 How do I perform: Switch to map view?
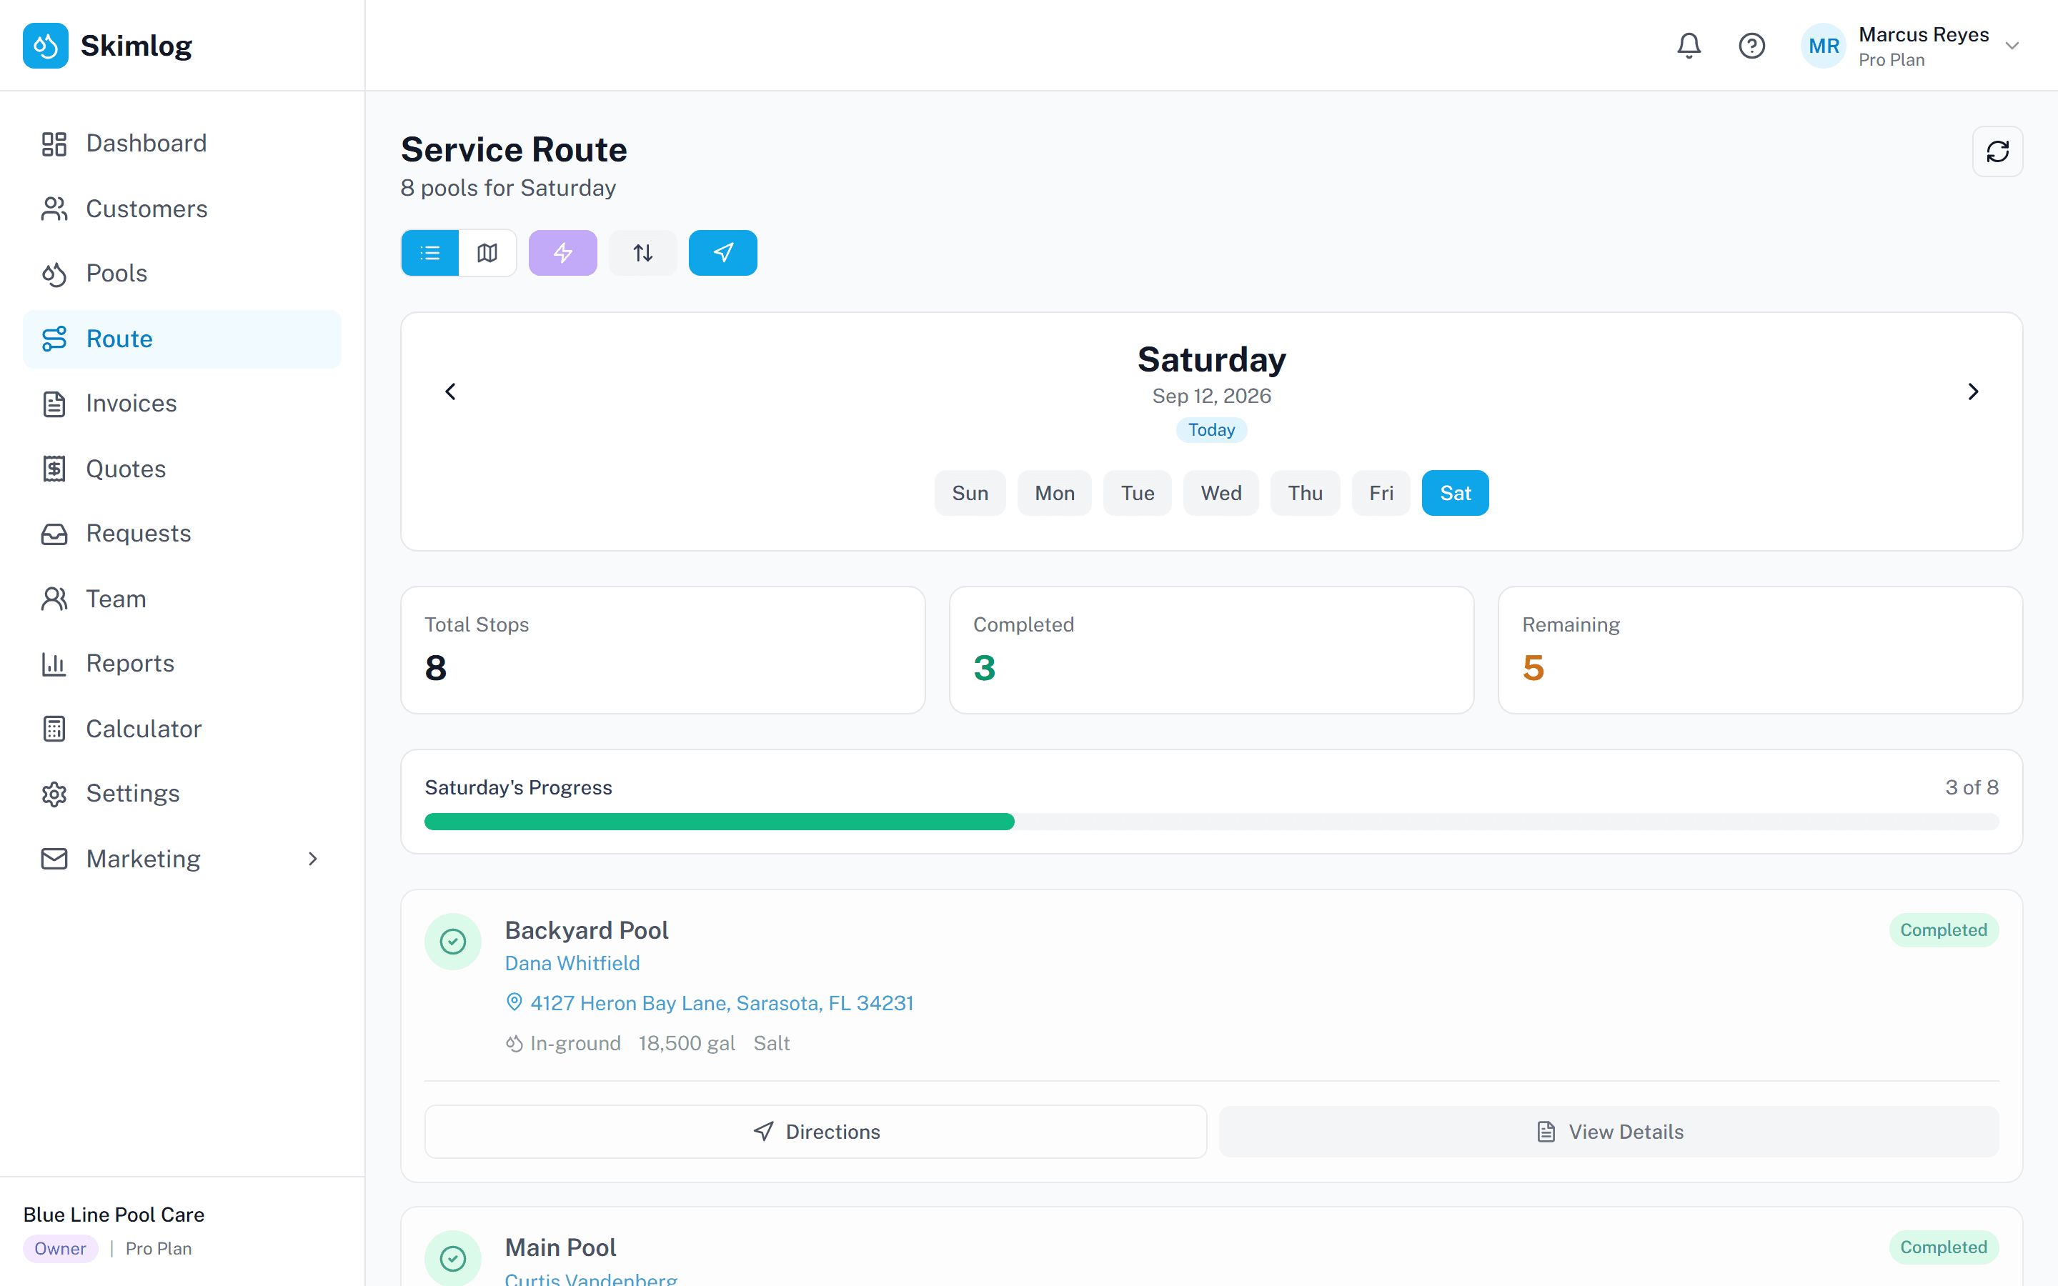coord(487,253)
